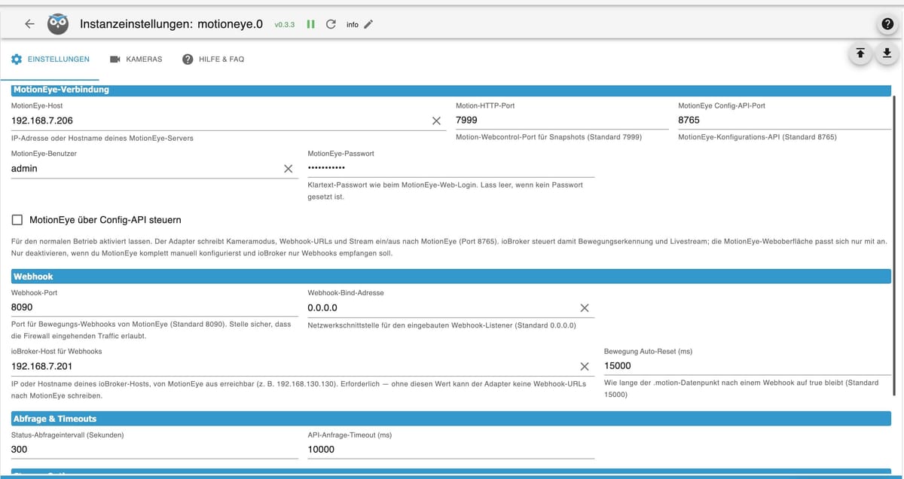The image size is (904, 479).
Task: Click the API-Anfrage-Timeout field 10000
Action: 451,450
